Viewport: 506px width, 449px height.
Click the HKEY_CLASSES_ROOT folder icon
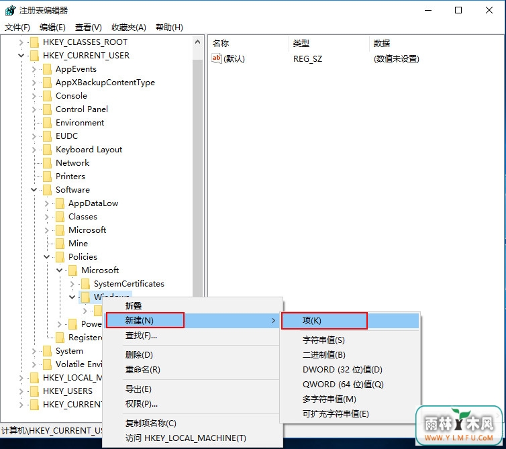click(34, 42)
